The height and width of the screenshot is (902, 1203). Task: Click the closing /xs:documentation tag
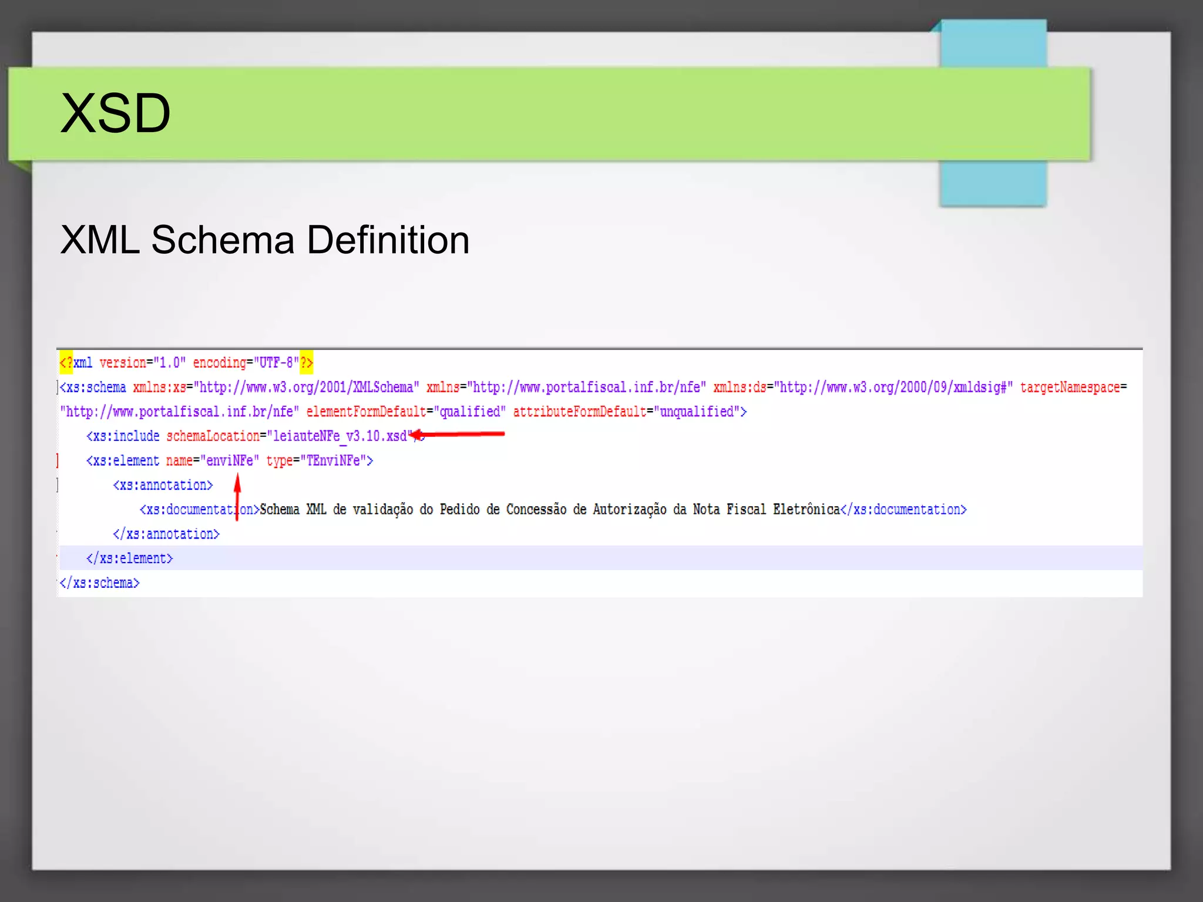point(903,509)
